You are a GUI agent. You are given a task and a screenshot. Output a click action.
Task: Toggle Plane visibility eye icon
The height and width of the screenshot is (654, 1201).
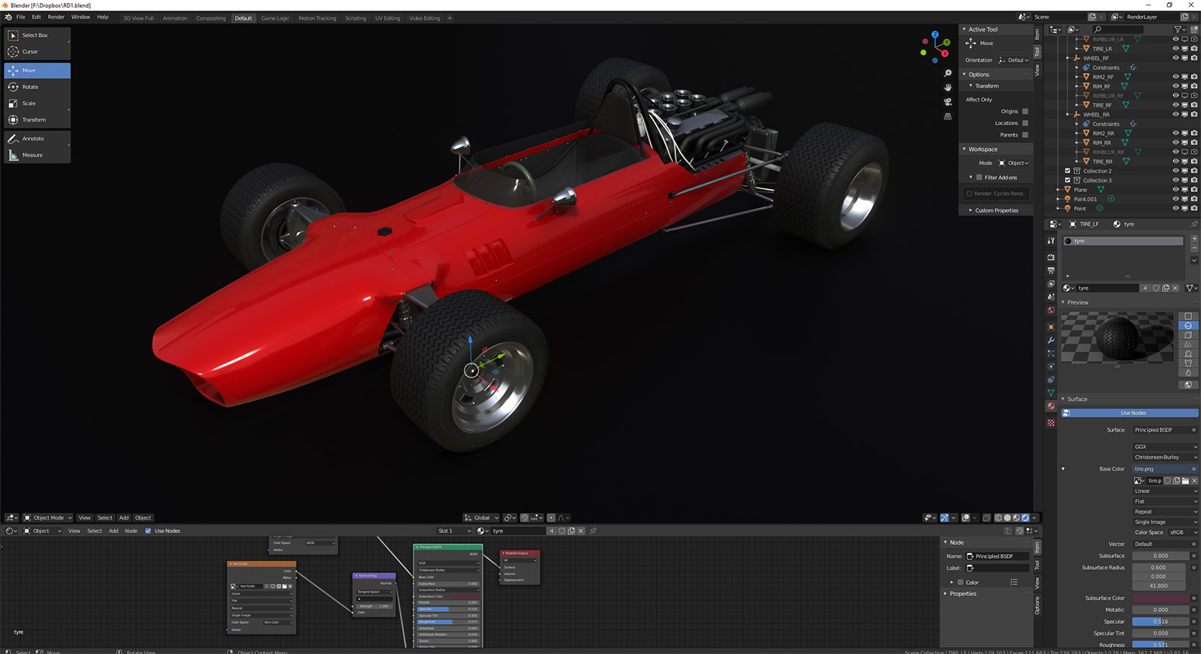click(1175, 190)
